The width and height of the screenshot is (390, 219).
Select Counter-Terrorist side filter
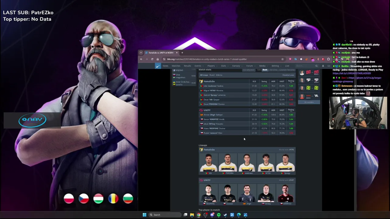pos(287,70)
